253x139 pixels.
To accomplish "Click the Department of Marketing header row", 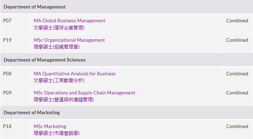I will [126, 112].
